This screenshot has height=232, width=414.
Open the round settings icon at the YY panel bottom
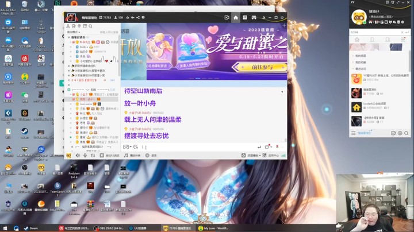point(400,133)
